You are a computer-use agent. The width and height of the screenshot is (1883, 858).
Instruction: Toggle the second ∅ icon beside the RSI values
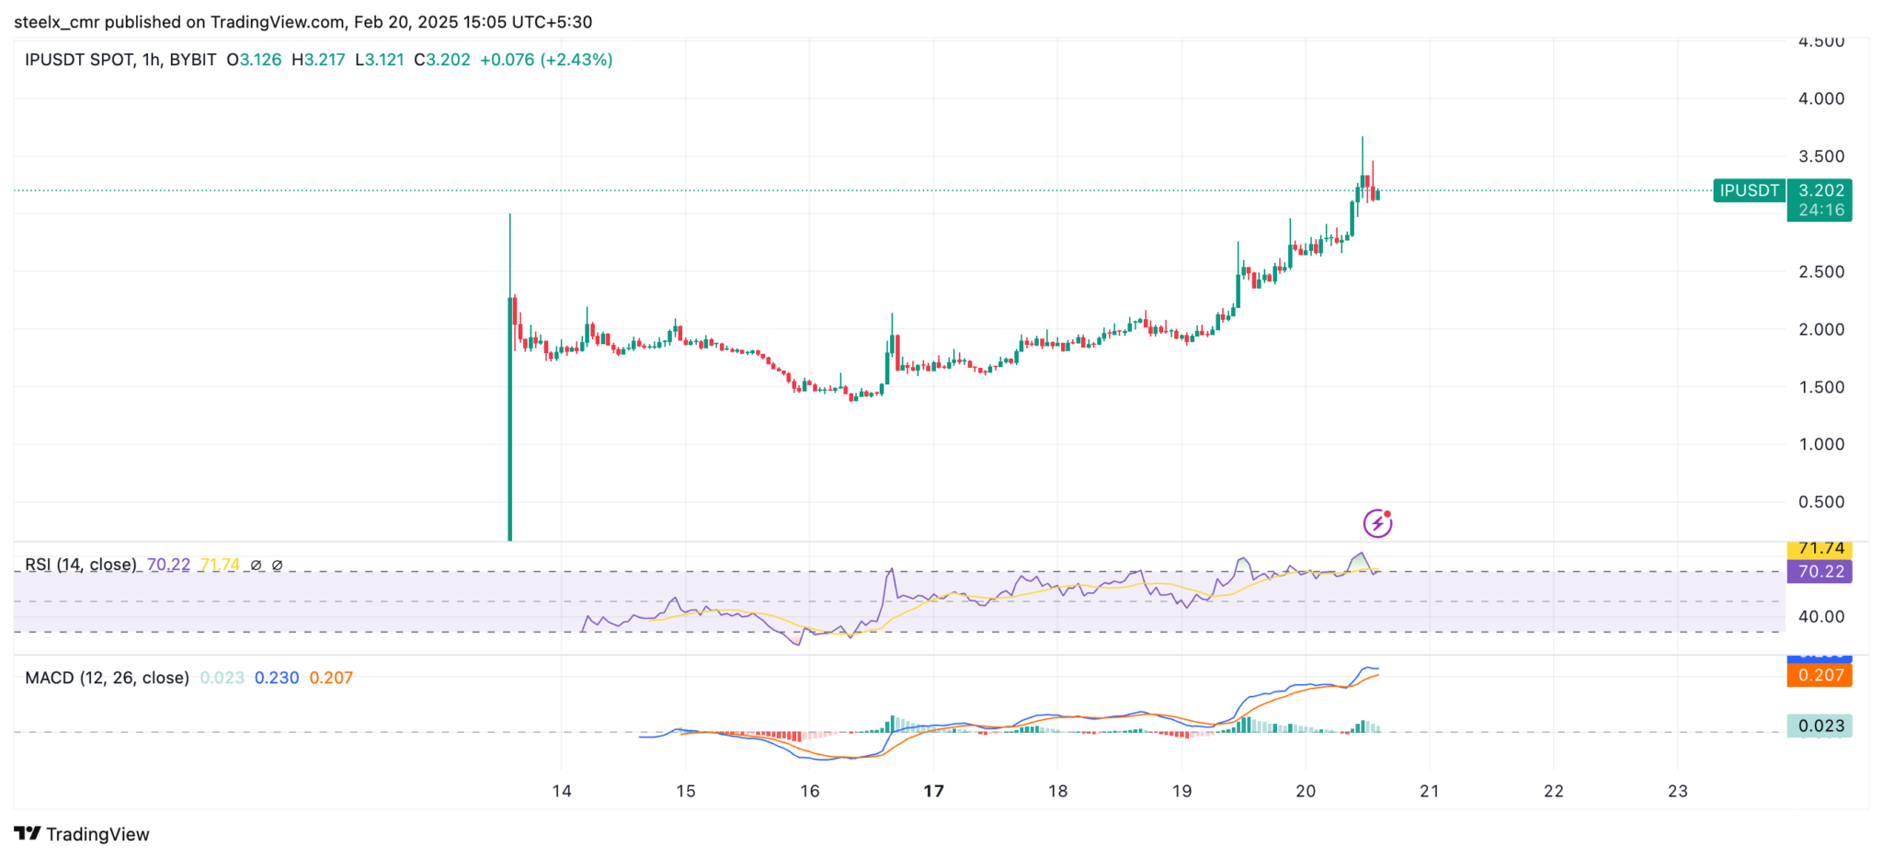[x=278, y=565]
